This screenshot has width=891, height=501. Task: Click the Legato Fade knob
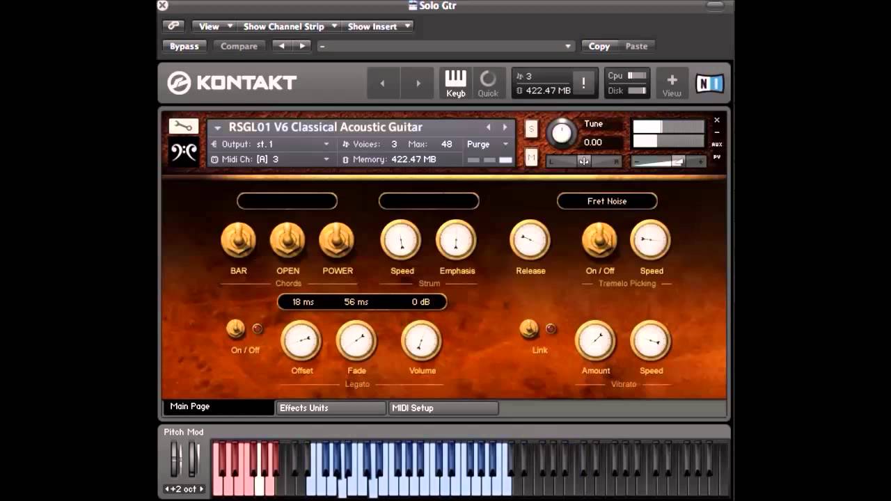356,340
